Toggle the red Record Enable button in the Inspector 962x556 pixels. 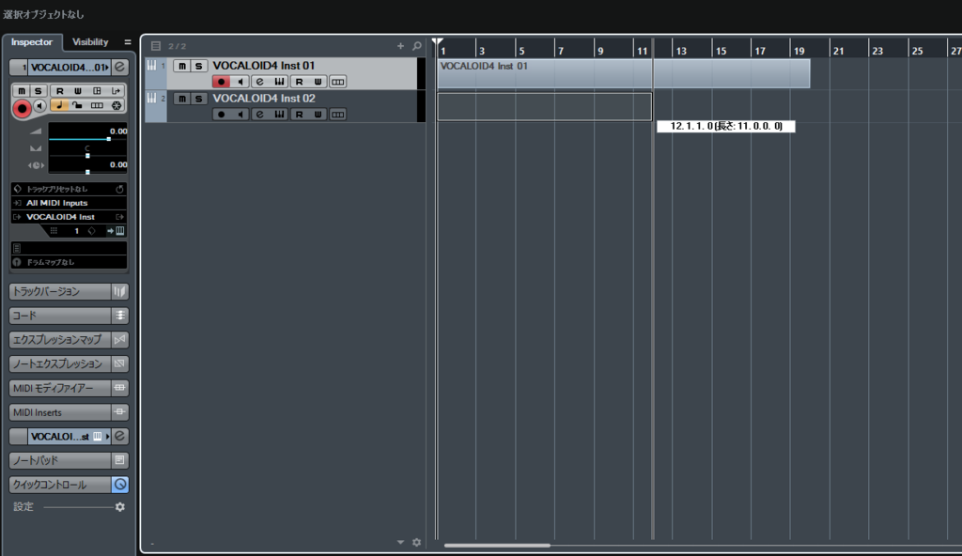point(23,109)
